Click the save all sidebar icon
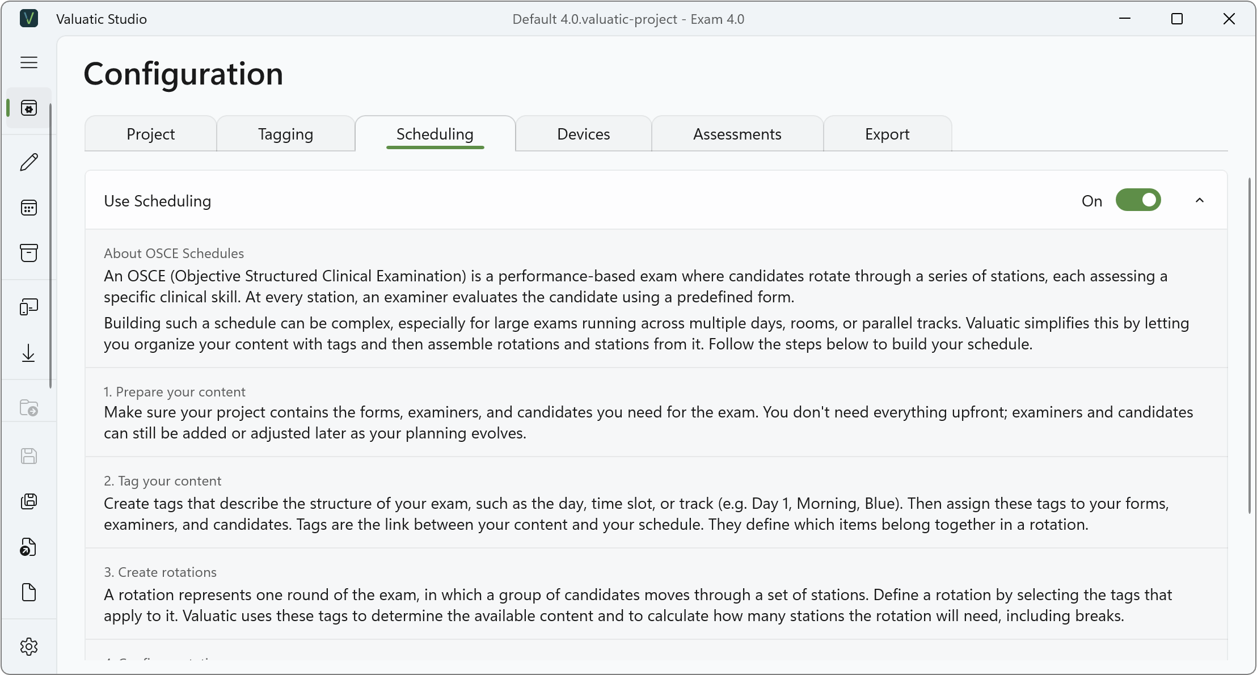 (x=29, y=501)
